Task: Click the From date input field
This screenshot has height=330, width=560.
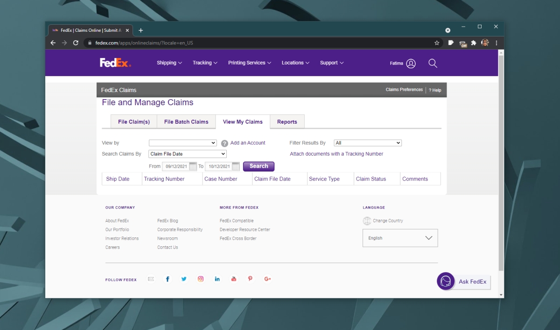Action: 176,166
